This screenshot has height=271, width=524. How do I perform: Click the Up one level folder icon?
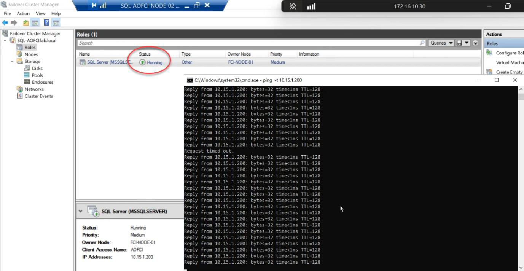pos(26,23)
